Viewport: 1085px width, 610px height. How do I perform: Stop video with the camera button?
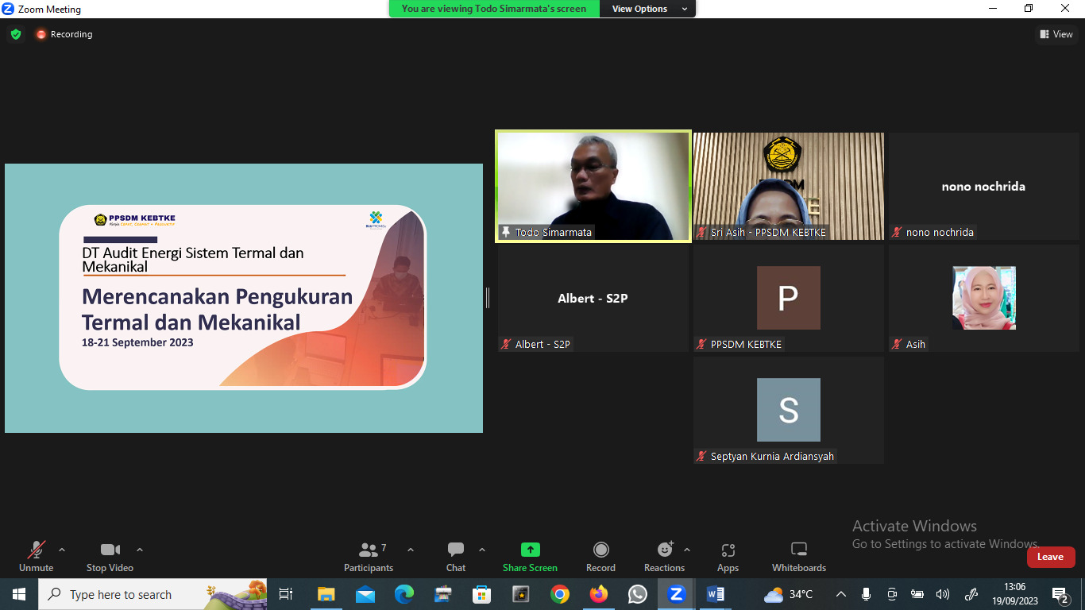(x=110, y=556)
